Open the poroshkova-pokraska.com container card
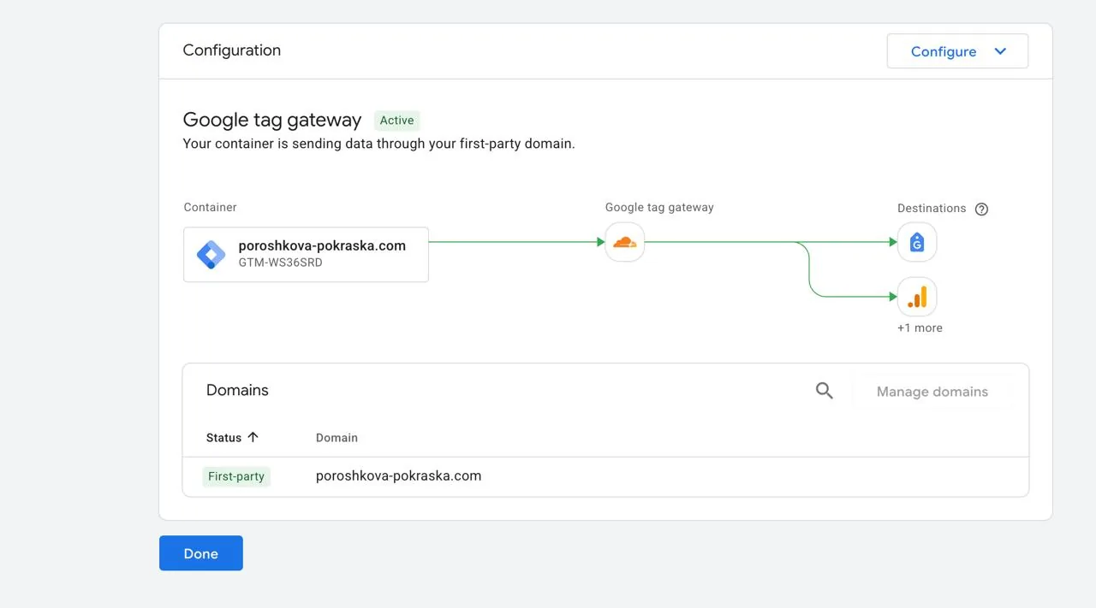This screenshot has height=608, width=1096. click(x=306, y=254)
